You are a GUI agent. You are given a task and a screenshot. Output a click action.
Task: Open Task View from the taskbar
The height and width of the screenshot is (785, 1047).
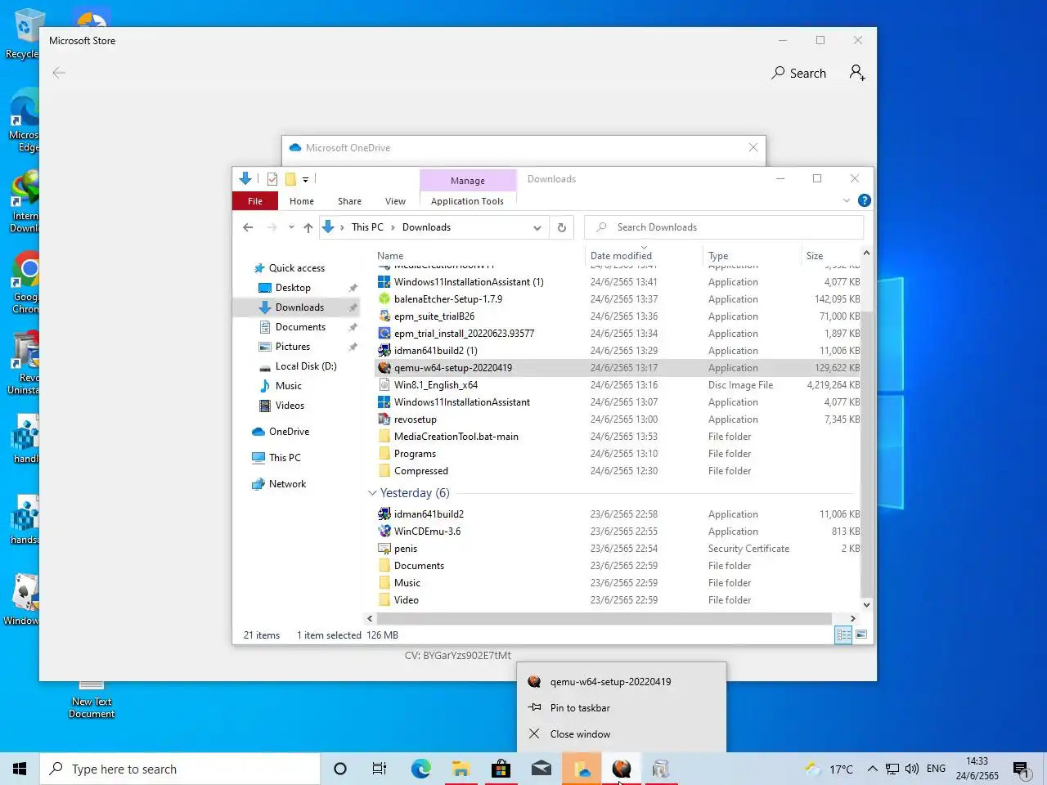coord(380,769)
